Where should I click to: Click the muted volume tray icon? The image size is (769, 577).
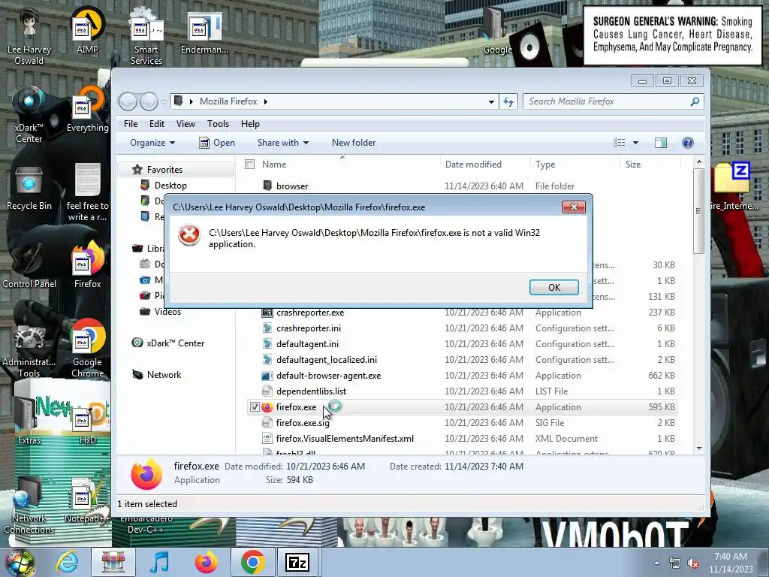(693, 563)
